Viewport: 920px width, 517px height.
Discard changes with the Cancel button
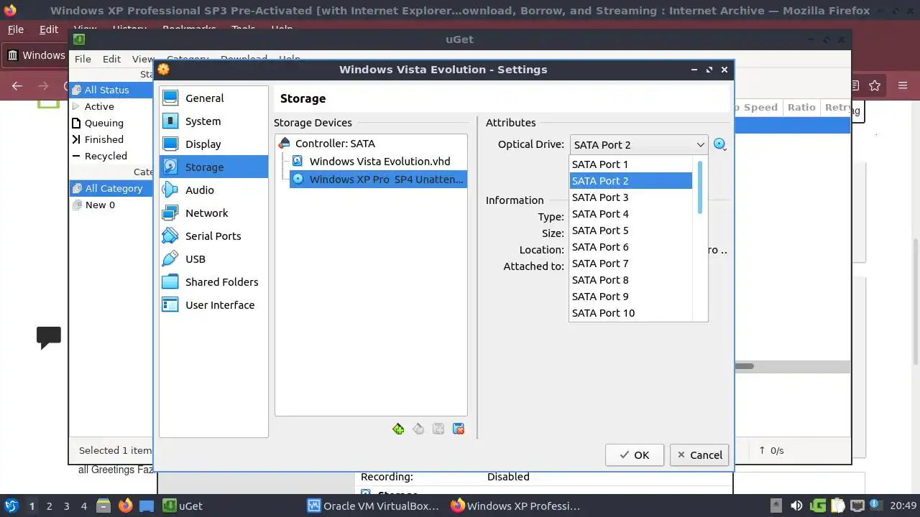point(699,455)
